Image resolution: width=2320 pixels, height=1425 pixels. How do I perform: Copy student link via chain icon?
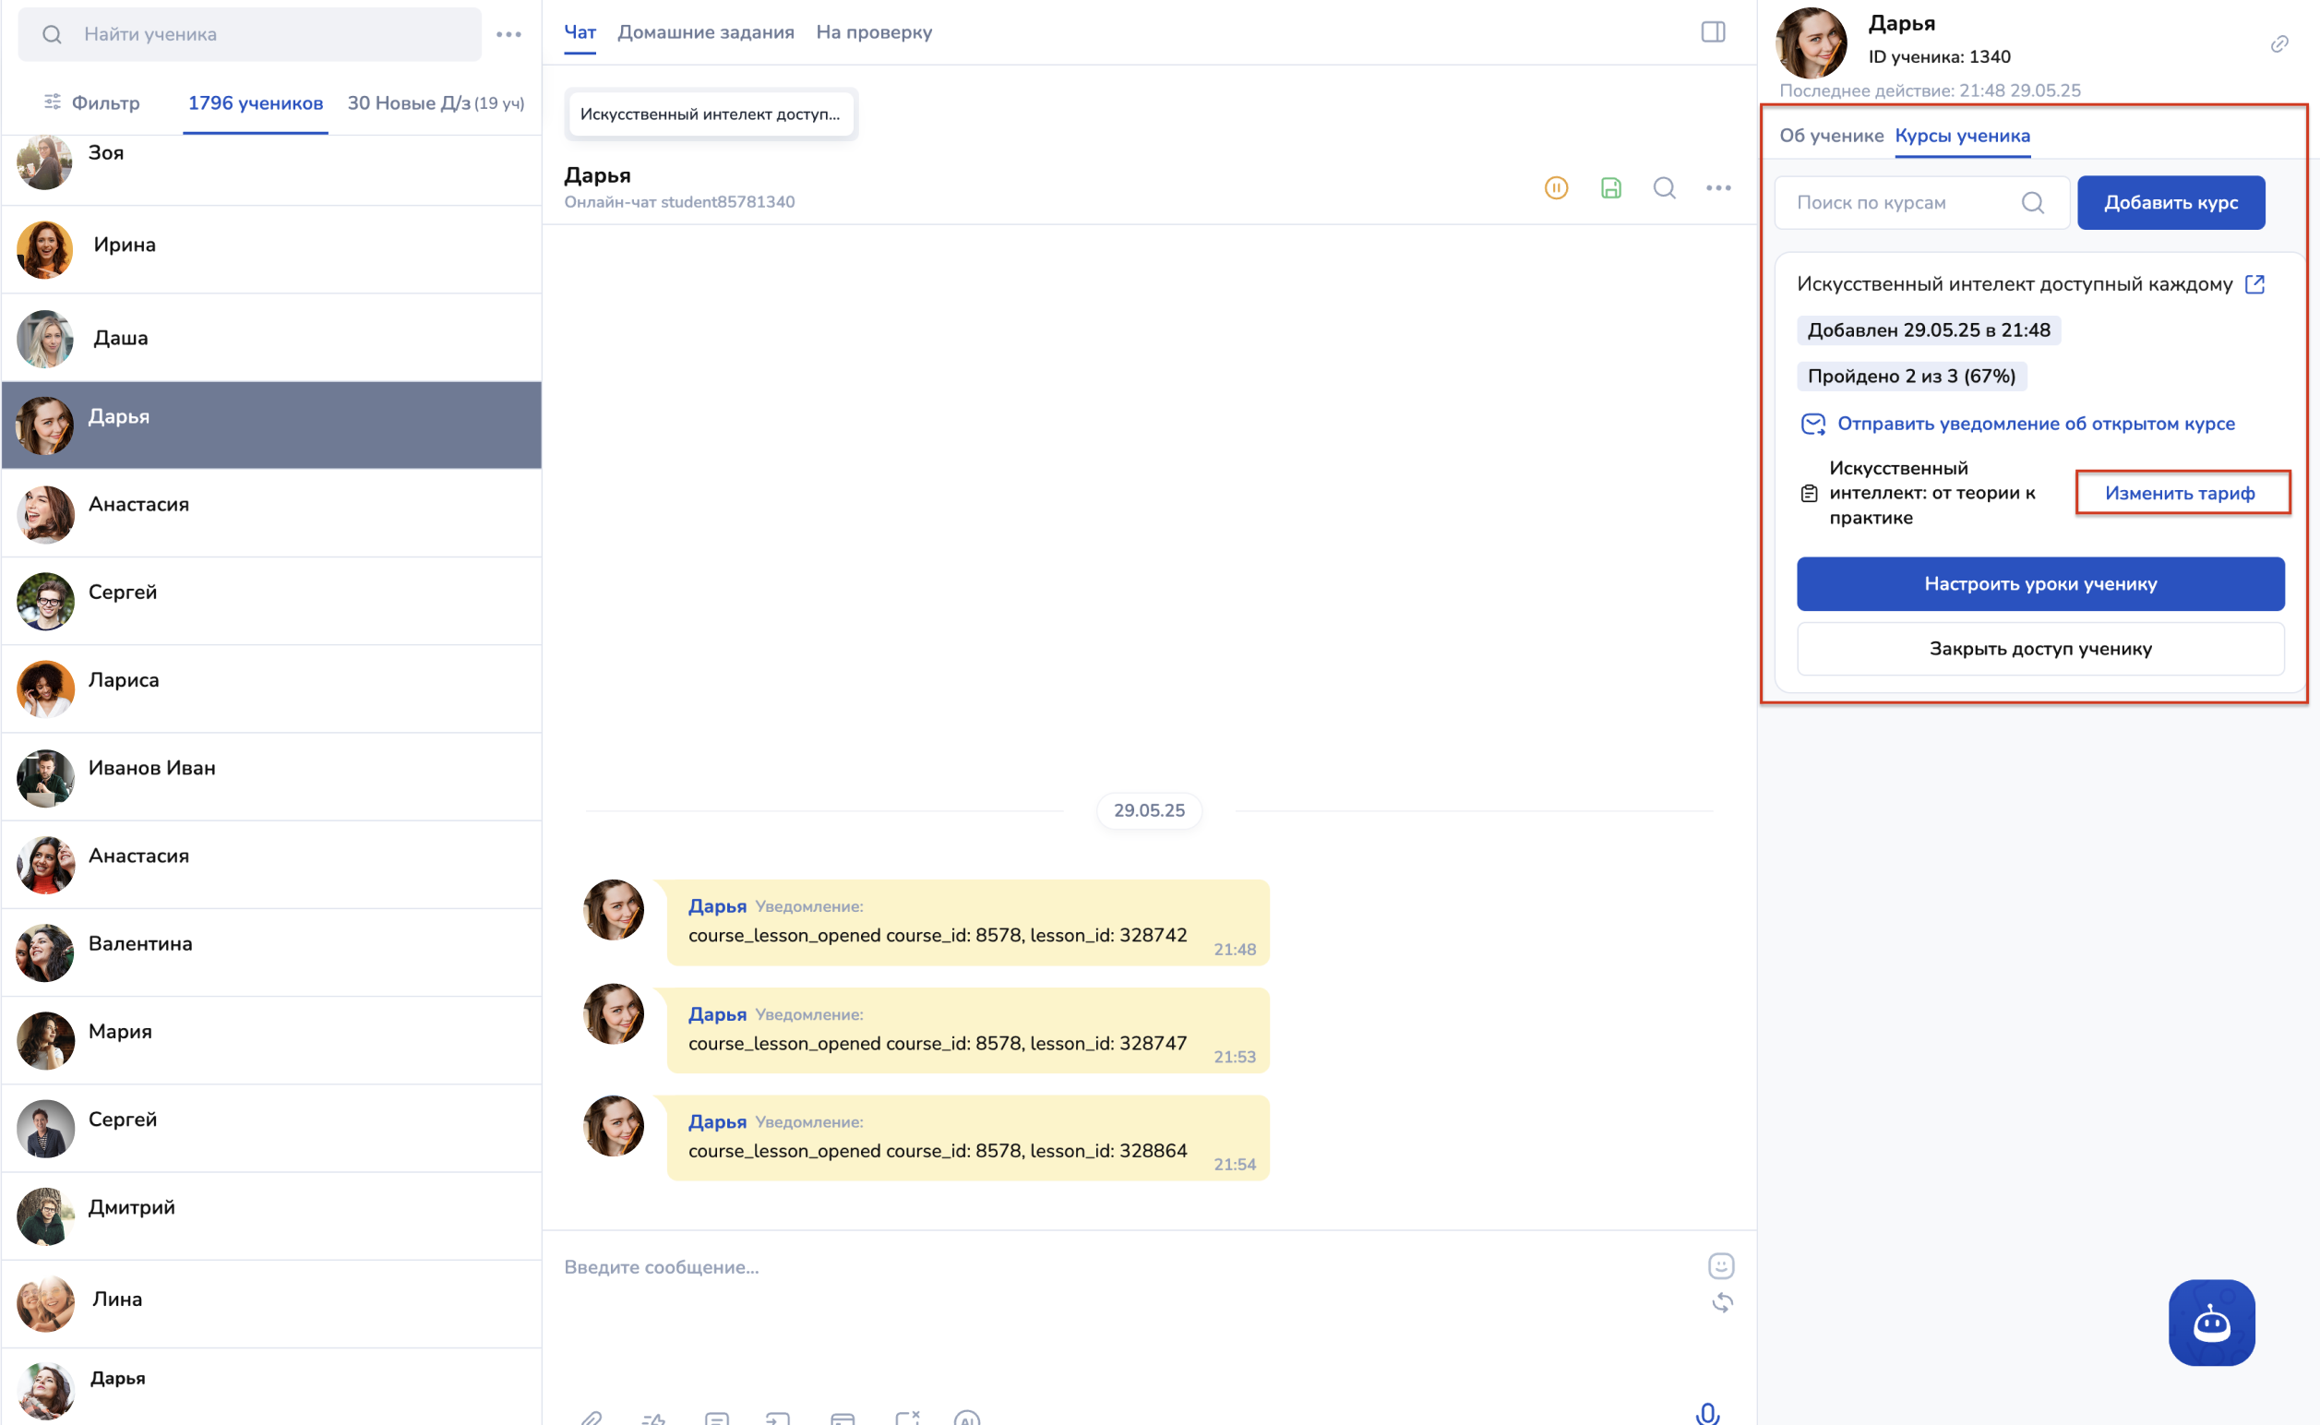tap(2278, 44)
